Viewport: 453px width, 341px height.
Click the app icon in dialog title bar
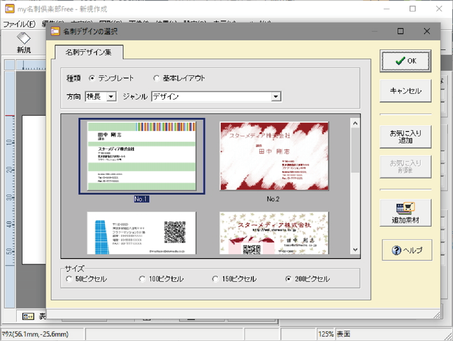[x=55, y=32]
